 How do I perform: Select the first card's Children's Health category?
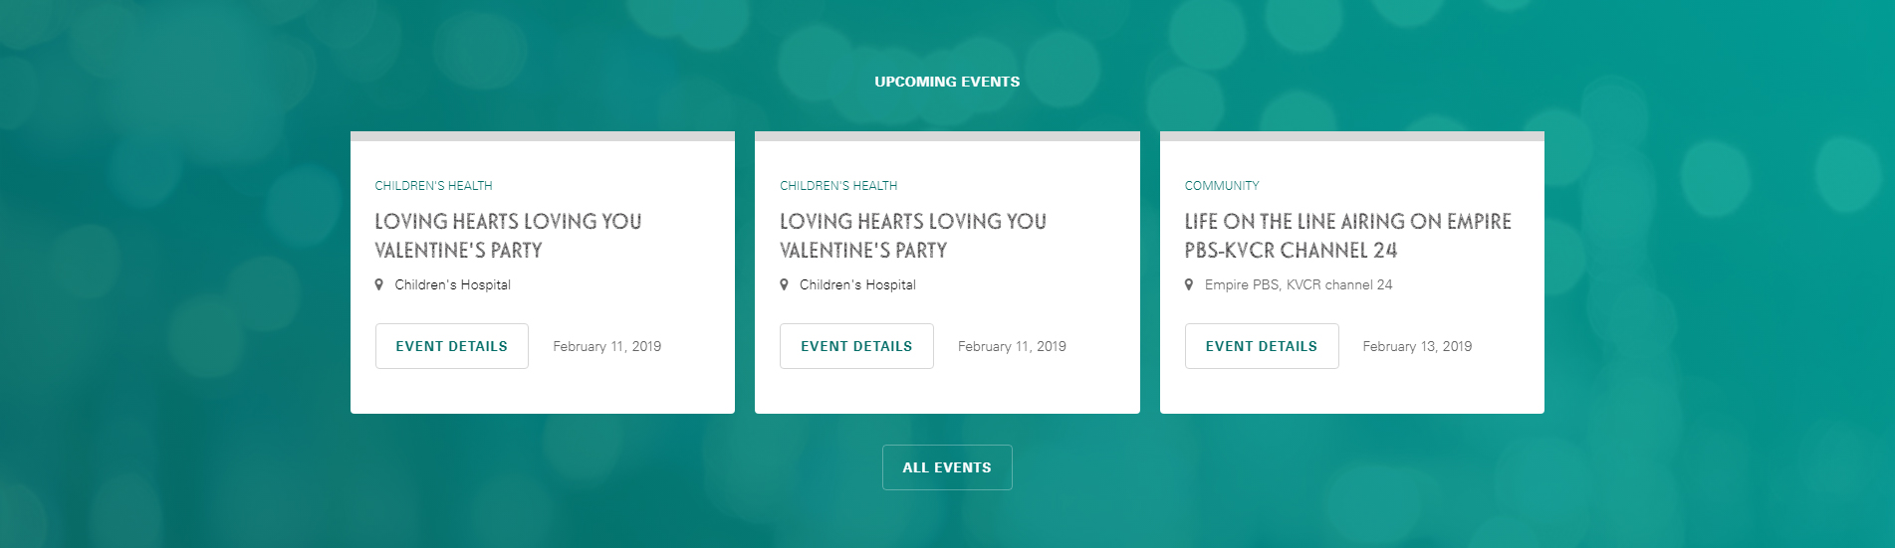433,186
